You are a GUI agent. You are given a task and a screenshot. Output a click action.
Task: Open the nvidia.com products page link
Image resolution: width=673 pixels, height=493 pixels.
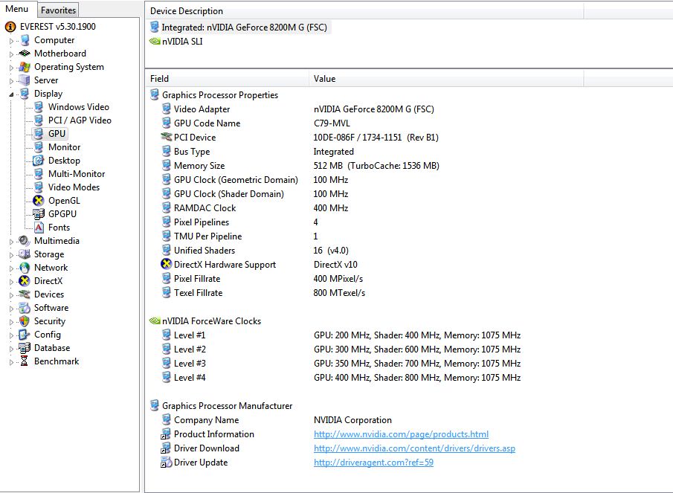tap(401, 434)
